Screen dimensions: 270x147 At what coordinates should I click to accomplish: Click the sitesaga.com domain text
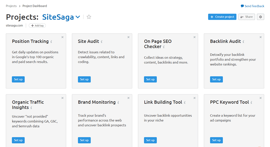14,26
